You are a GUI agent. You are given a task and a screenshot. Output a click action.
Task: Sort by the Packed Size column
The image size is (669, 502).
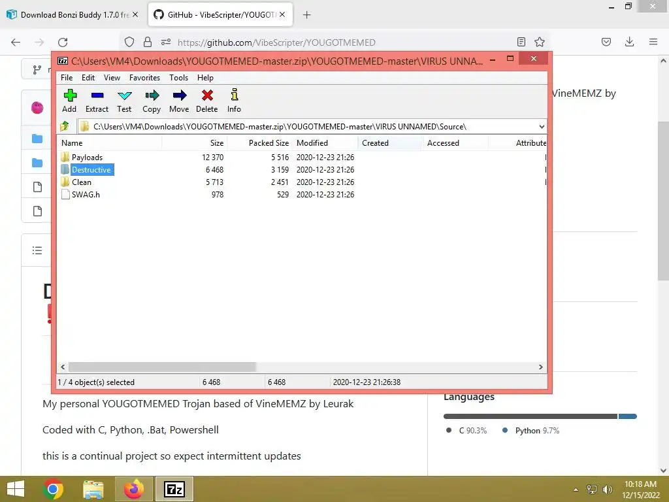coord(260,143)
